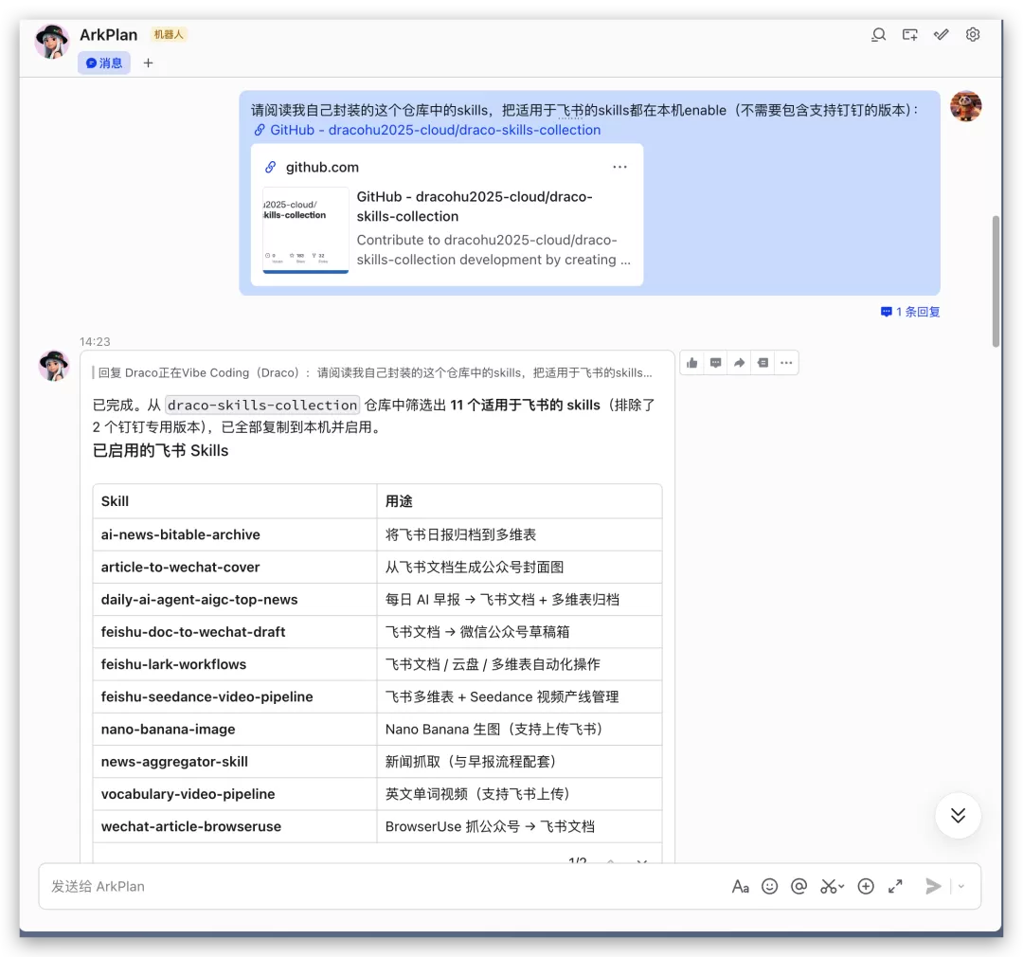Focus the 发送给 ArkPlan message input

(385, 887)
